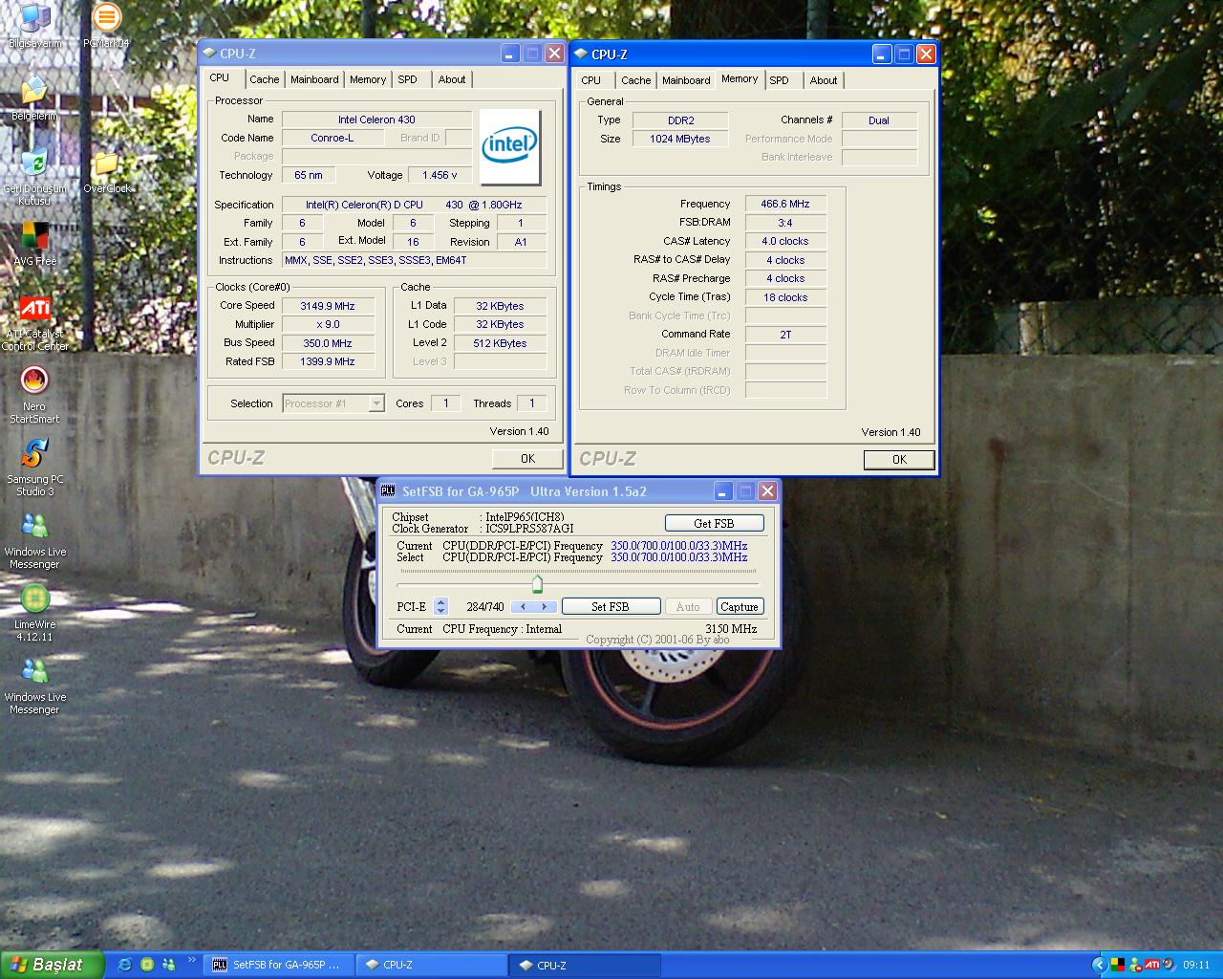Click CAS# Latency value 4.0 clocks

(785, 241)
